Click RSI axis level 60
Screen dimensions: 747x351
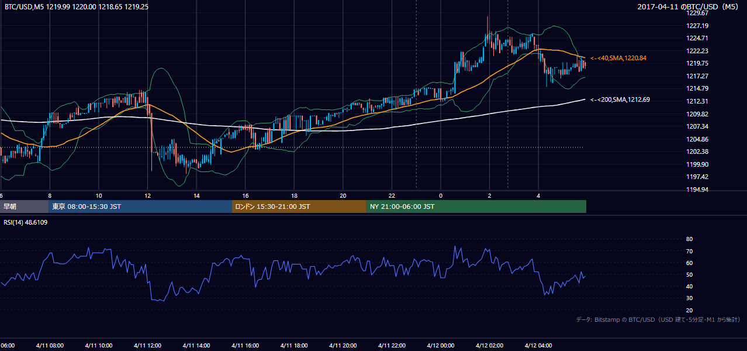pyautogui.click(x=689, y=263)
